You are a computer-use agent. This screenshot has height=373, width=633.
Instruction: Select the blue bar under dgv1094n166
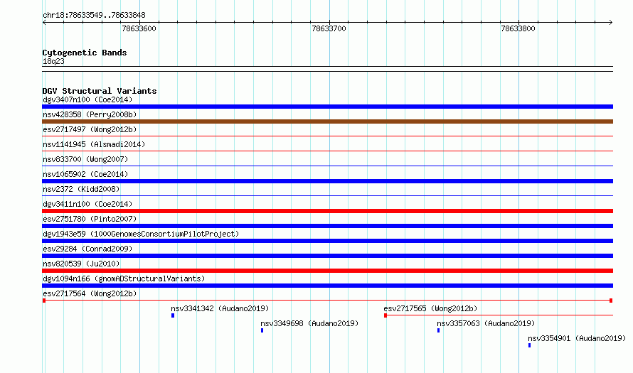coord(327,286)
